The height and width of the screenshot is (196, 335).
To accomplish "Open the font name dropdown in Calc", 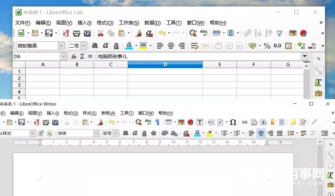I will pyautogui.click(x=61, y=46).
